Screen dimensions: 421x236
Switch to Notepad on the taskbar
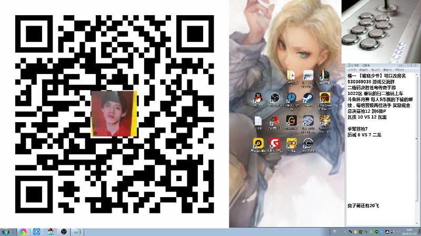pyautogui.click(x=77, y=232)
